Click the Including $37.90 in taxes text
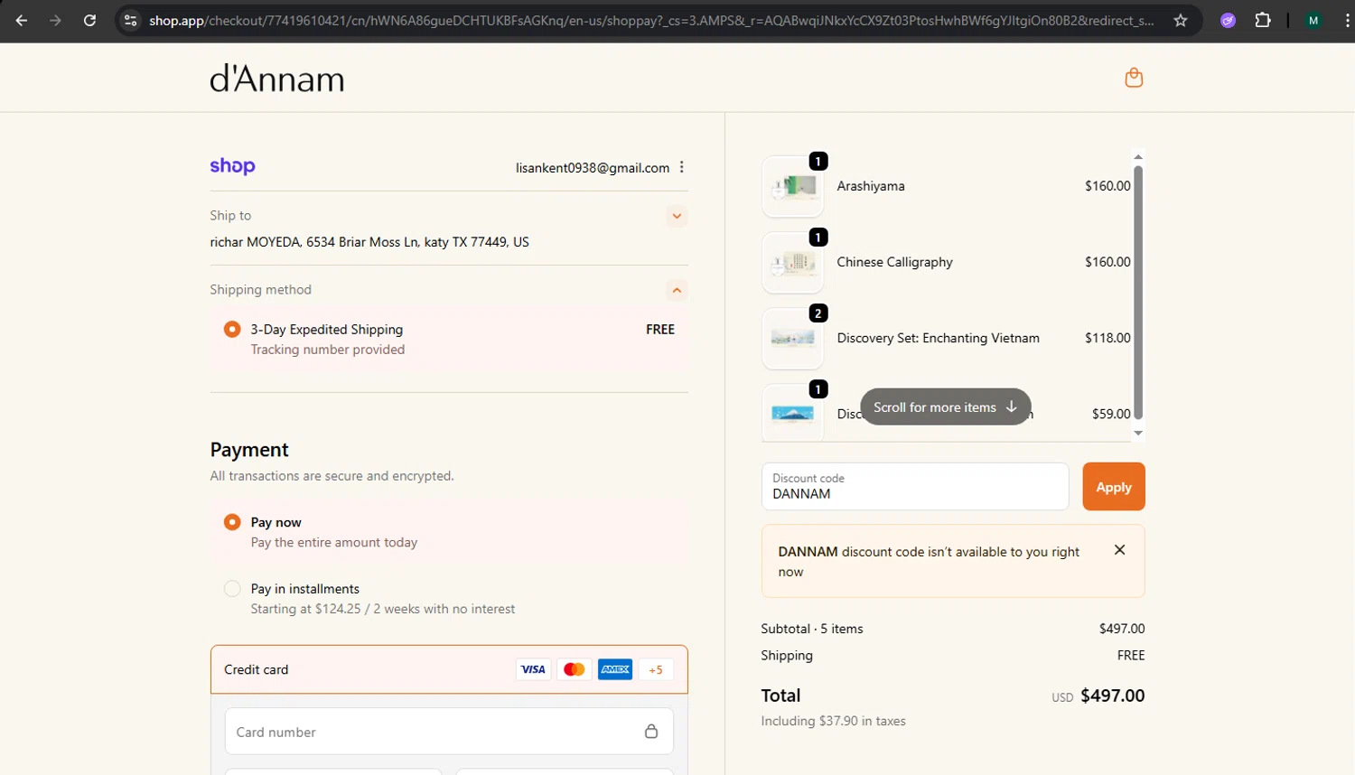 click(833, 721)
